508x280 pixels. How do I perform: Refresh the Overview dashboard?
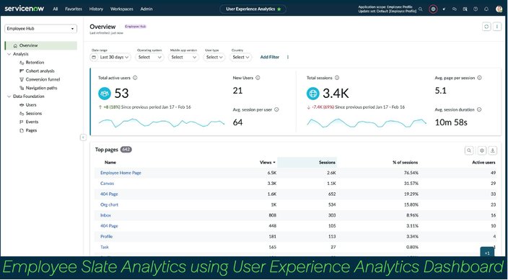tap(486, 27)
